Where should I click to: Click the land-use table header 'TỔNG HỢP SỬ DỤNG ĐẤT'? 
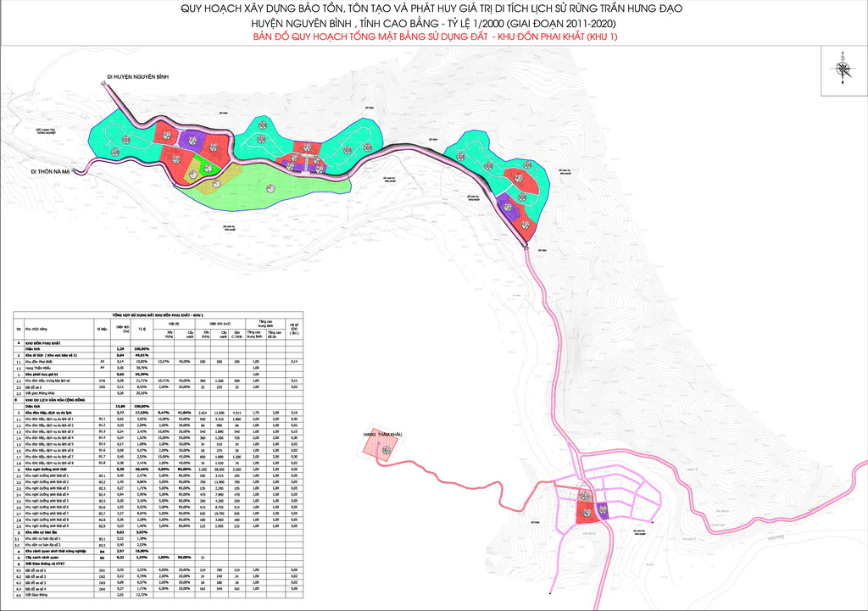tap(158, 314)
